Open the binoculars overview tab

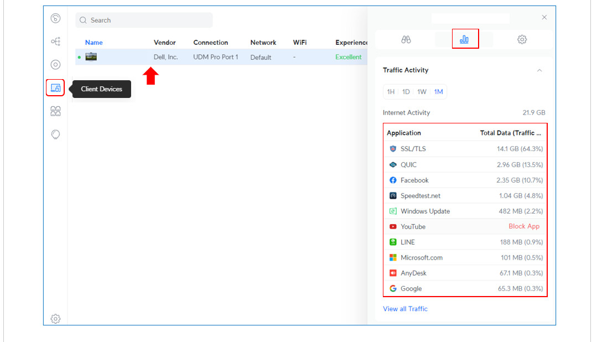pos(406,39)
